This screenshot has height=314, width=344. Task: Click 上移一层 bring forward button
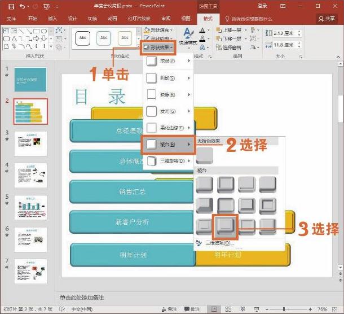(x=229, y=30)
